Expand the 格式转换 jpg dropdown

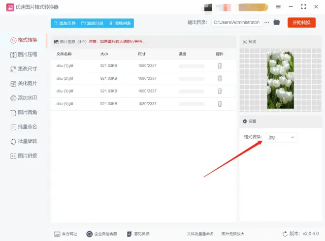click(282, 137)
